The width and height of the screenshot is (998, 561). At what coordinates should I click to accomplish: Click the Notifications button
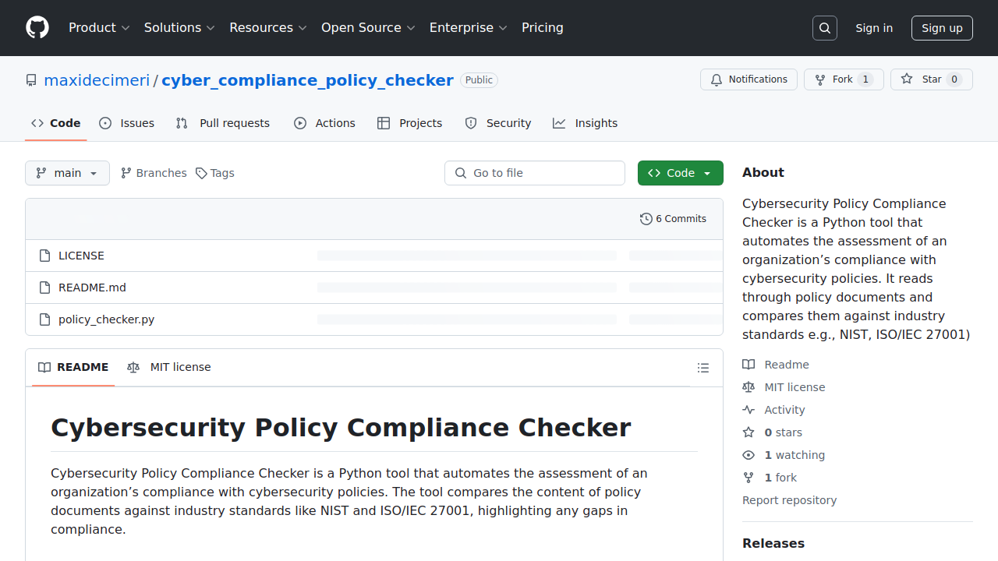coord(748,79)
